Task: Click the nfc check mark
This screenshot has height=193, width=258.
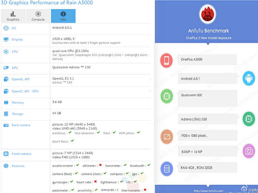Action: [135, 181]
